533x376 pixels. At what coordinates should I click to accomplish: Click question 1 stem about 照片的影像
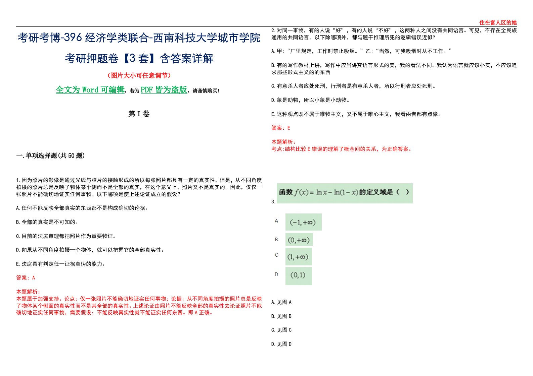[x=139, y=187]
